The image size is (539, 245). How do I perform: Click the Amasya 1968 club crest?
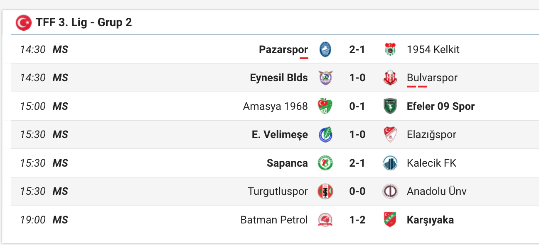[325, 107]
